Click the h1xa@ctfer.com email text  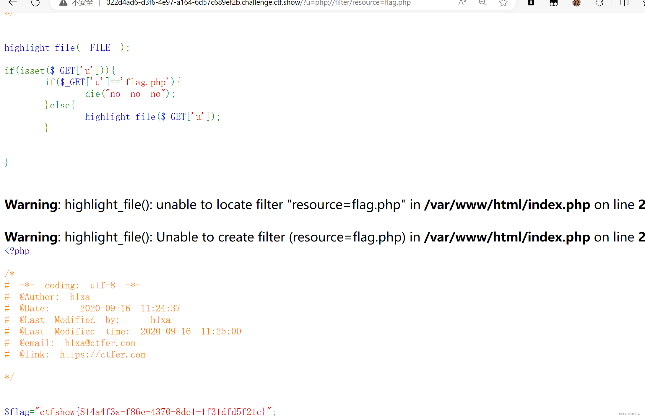(x=100, y=343)
